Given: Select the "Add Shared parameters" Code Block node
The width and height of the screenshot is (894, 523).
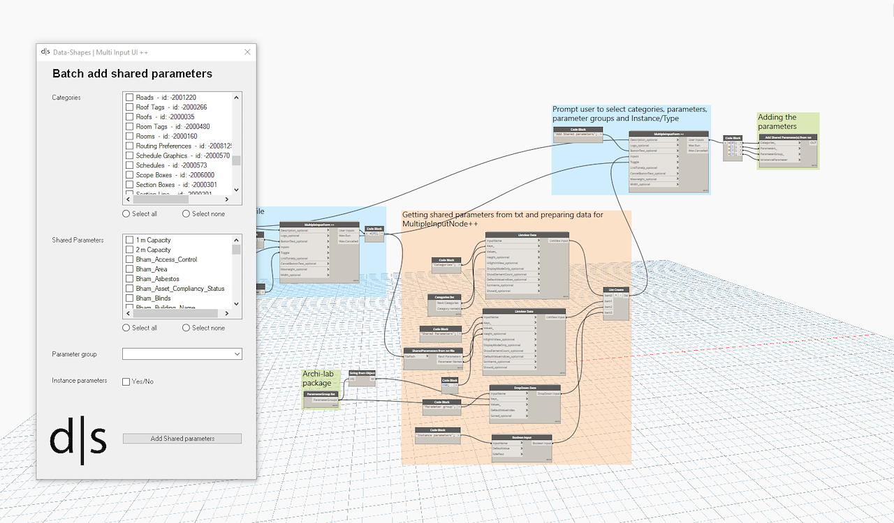Looking at the screenshot, I should [x=578, y=135].
